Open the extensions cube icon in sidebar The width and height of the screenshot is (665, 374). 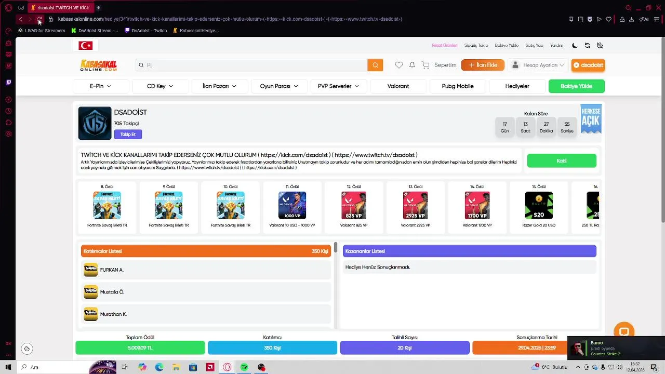[8, 123]
